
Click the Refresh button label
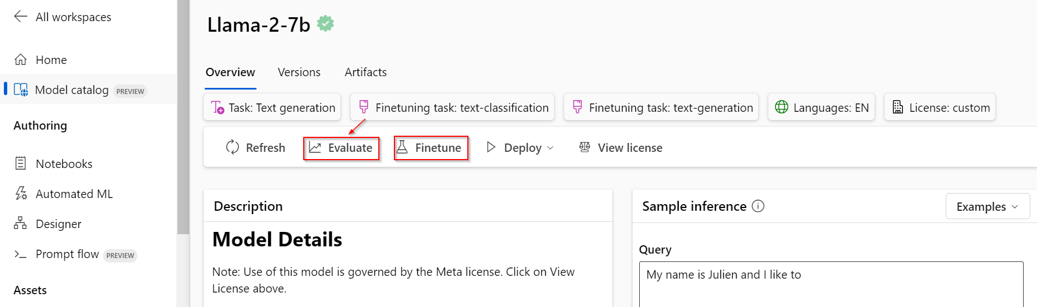point(265,147)
